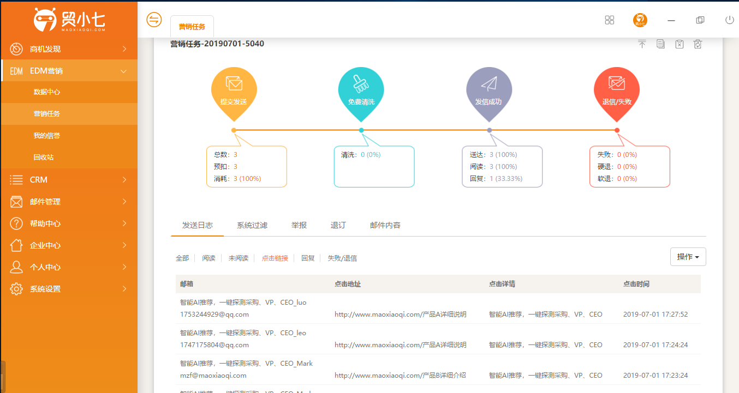Open the 操作 dropdown button
Image resolution: width=739 pixels, height=393 pixels.
click(688, 257)
